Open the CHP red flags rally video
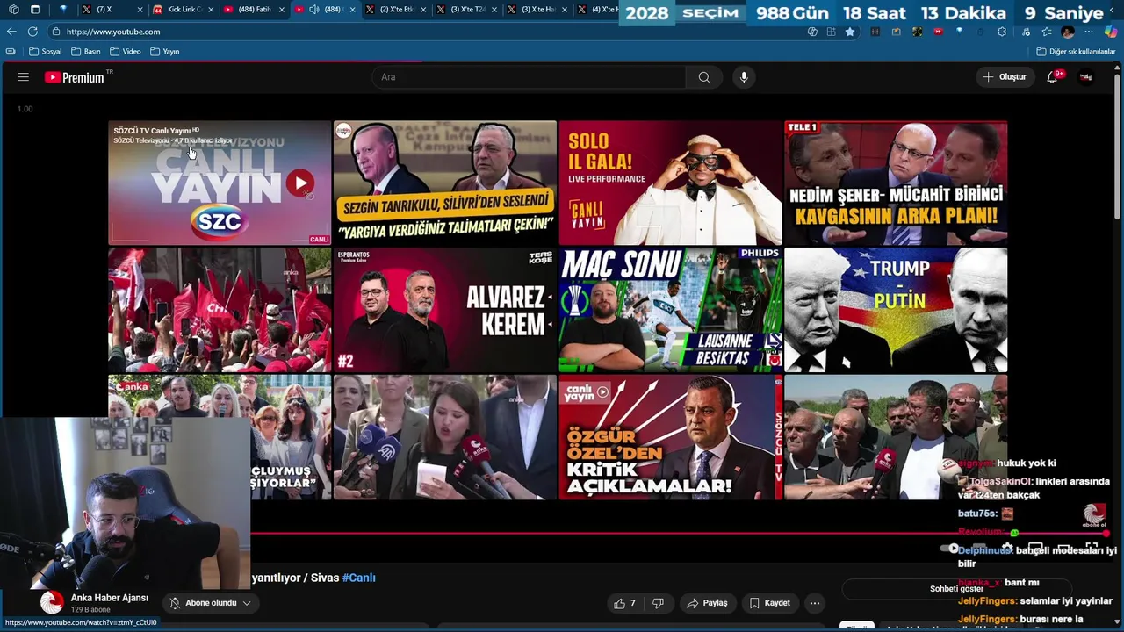The width and height of the screenshot is (1124, 632). [x=220, y=310]
